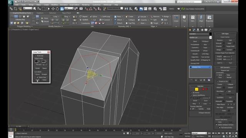The width and height of the screenshot is (246, 138).
Task: Click the Properties panel icon in ribbon
Action: [x=209, y=18]
